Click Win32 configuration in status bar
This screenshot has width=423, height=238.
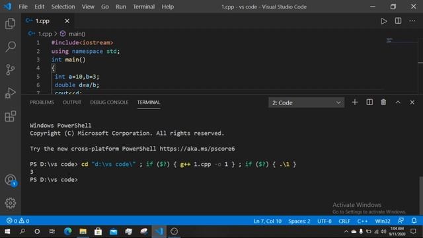pos(383,221)
